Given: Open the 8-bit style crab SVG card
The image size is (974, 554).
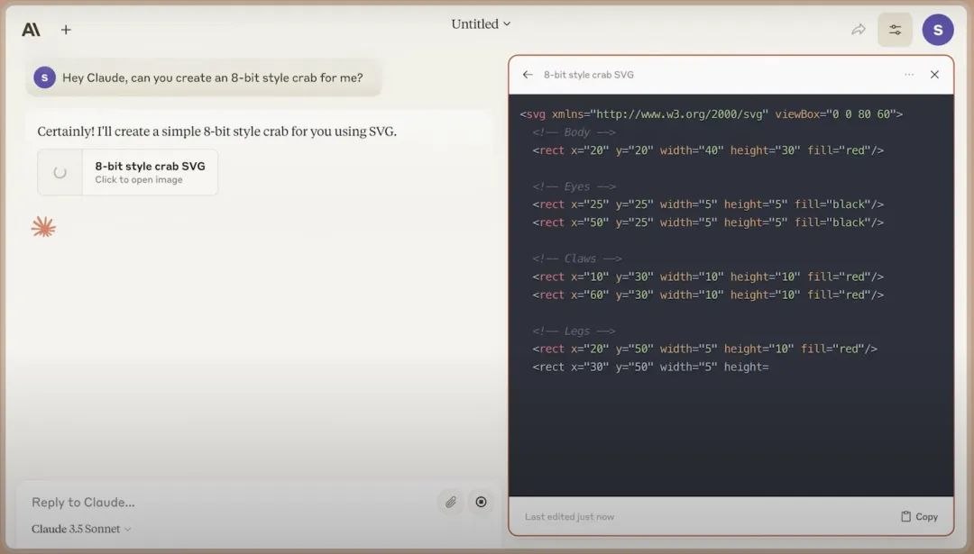Looking at the screenshot, I should [150, 172].
